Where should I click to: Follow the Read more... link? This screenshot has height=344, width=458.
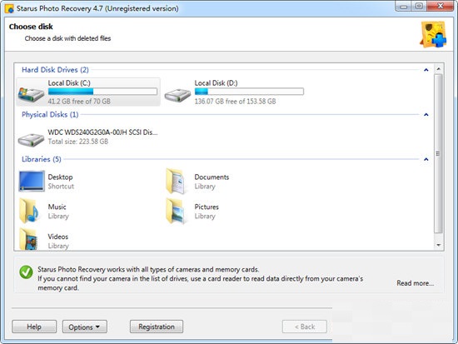pyautogui.click(x=415, y=283)
